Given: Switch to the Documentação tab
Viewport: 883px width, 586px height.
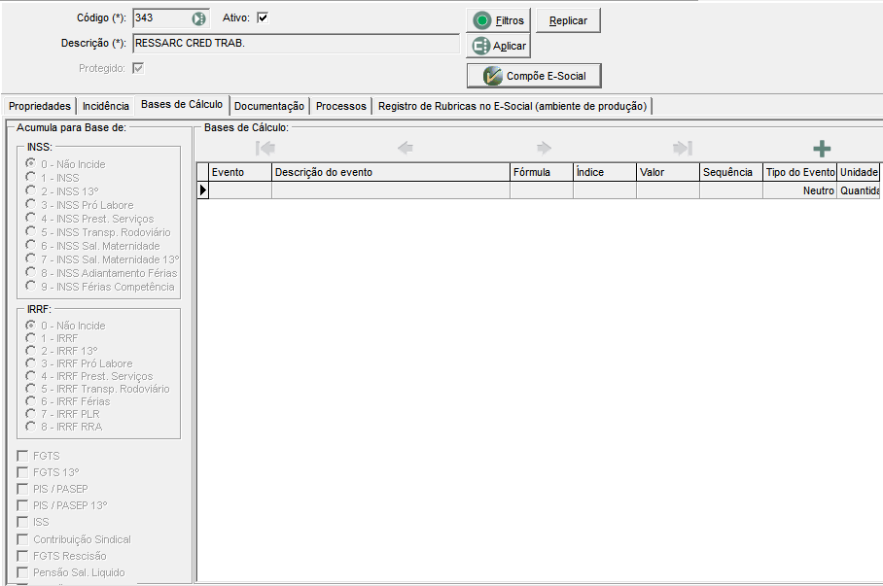Looking at the screenshot, I should coord(269,106).
